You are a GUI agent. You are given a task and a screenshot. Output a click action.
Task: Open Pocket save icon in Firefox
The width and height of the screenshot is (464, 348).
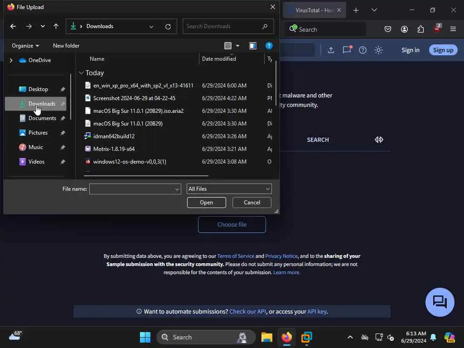(x=388, y=29)
